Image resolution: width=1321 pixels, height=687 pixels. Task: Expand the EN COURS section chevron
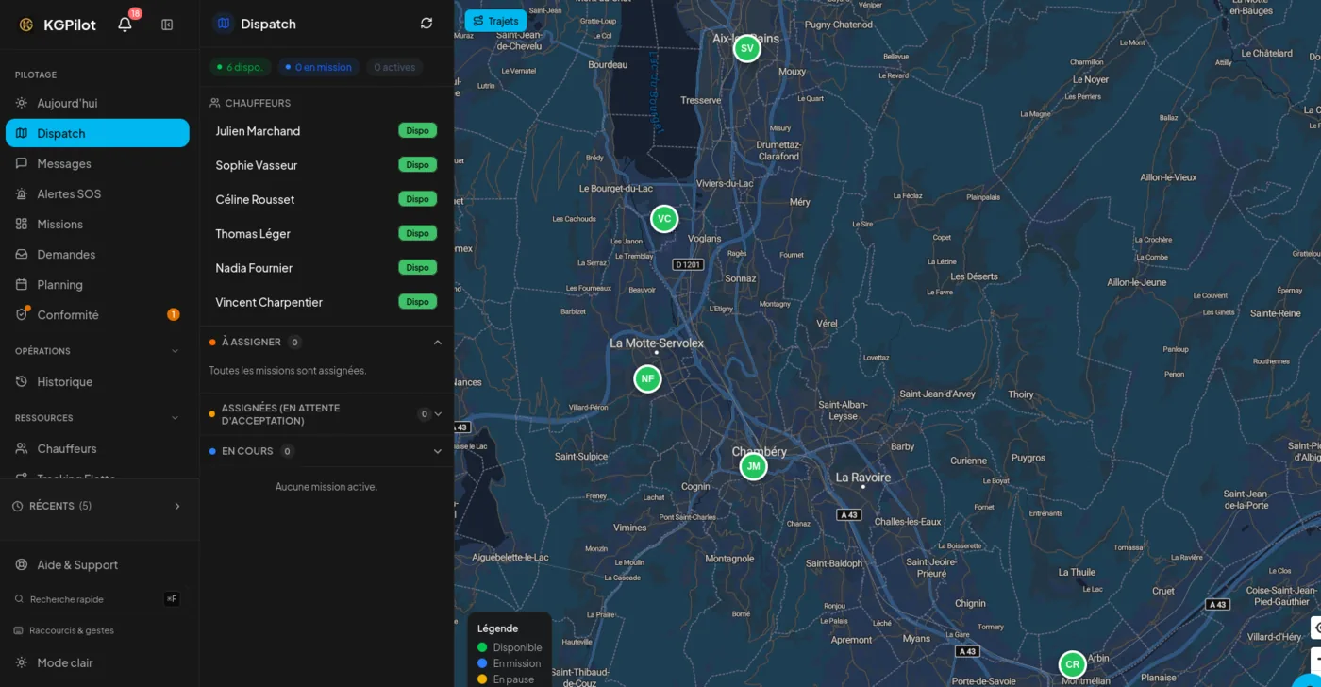pyautogui.click(x=438, y=451)
